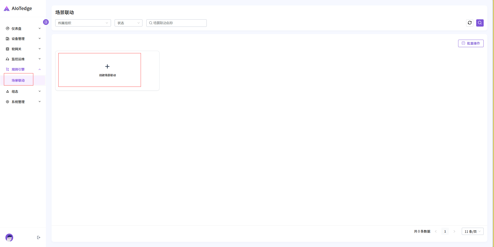The image size is (494, 247).
Task: Go to previous page arrow
Action: pos(436,231)
